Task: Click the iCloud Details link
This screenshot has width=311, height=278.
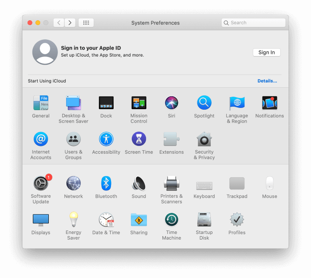Action: pos(267,81)
